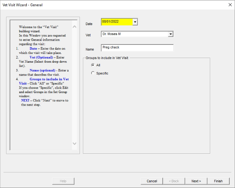
Task: Select the All groups radio button
Action: [93, 65]
